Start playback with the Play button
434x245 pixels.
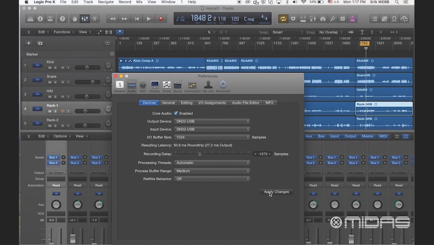[149, 19]
